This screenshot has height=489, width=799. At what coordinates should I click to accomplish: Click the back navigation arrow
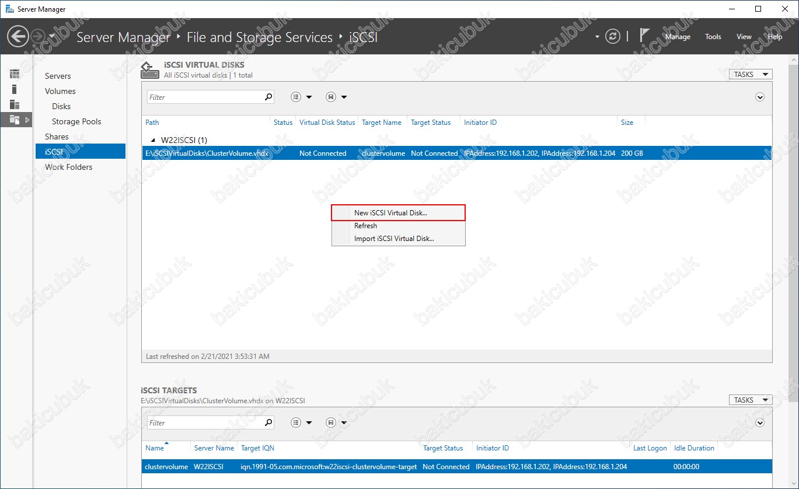(18, 37)
